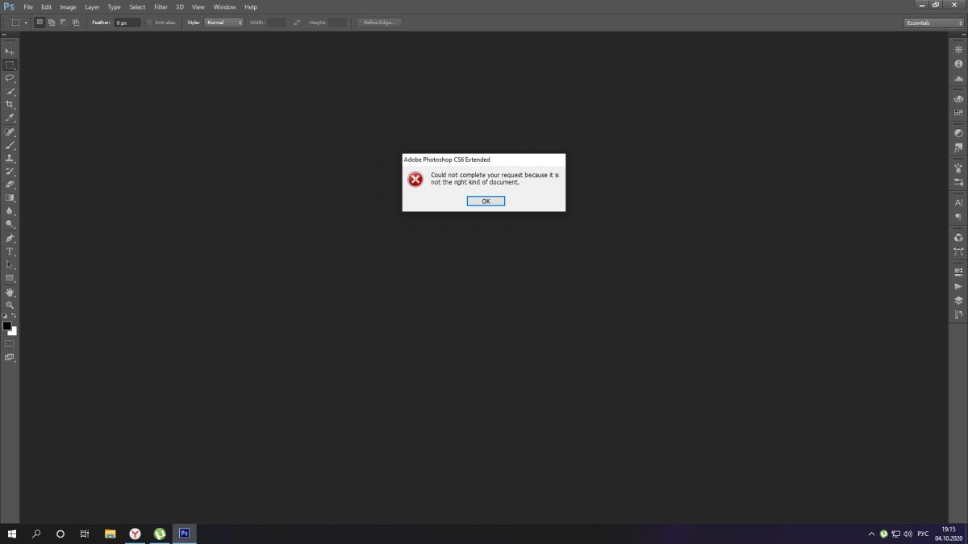968x544 pixels.
Task: Select the Lasso tool
Action: (10, 78)
